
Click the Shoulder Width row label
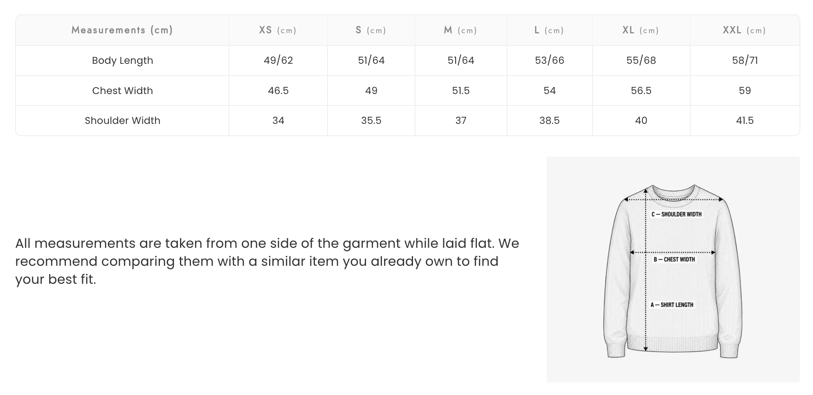(122, 121)
